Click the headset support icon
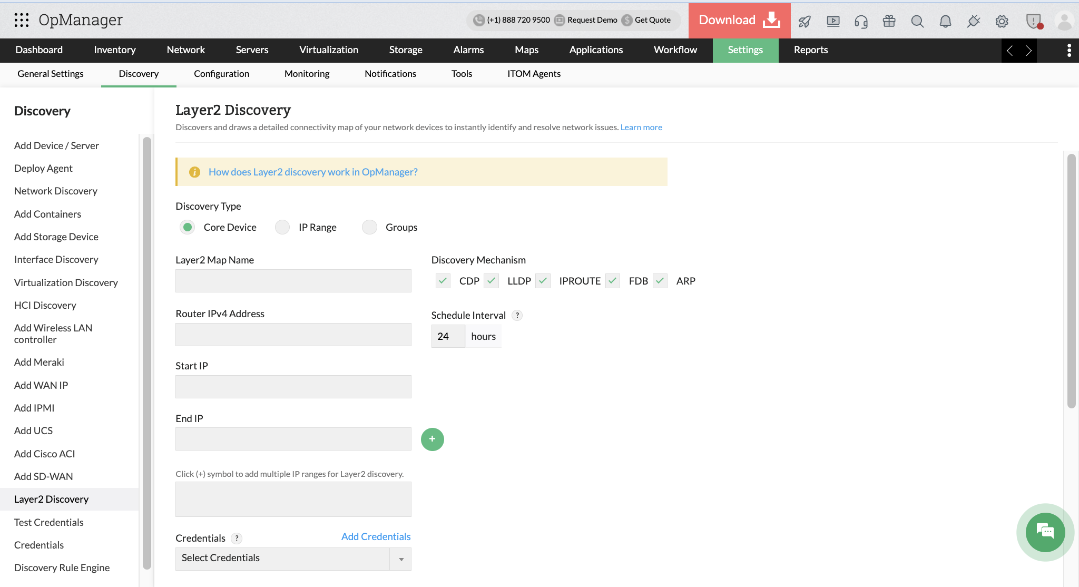This screenshot has height=587, width=1079. [861, 21]
